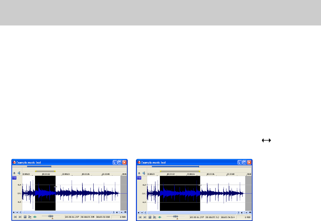Screen dimensions: 321x221
Task: Click the time zoom out minus in right window
Action: 246,213
